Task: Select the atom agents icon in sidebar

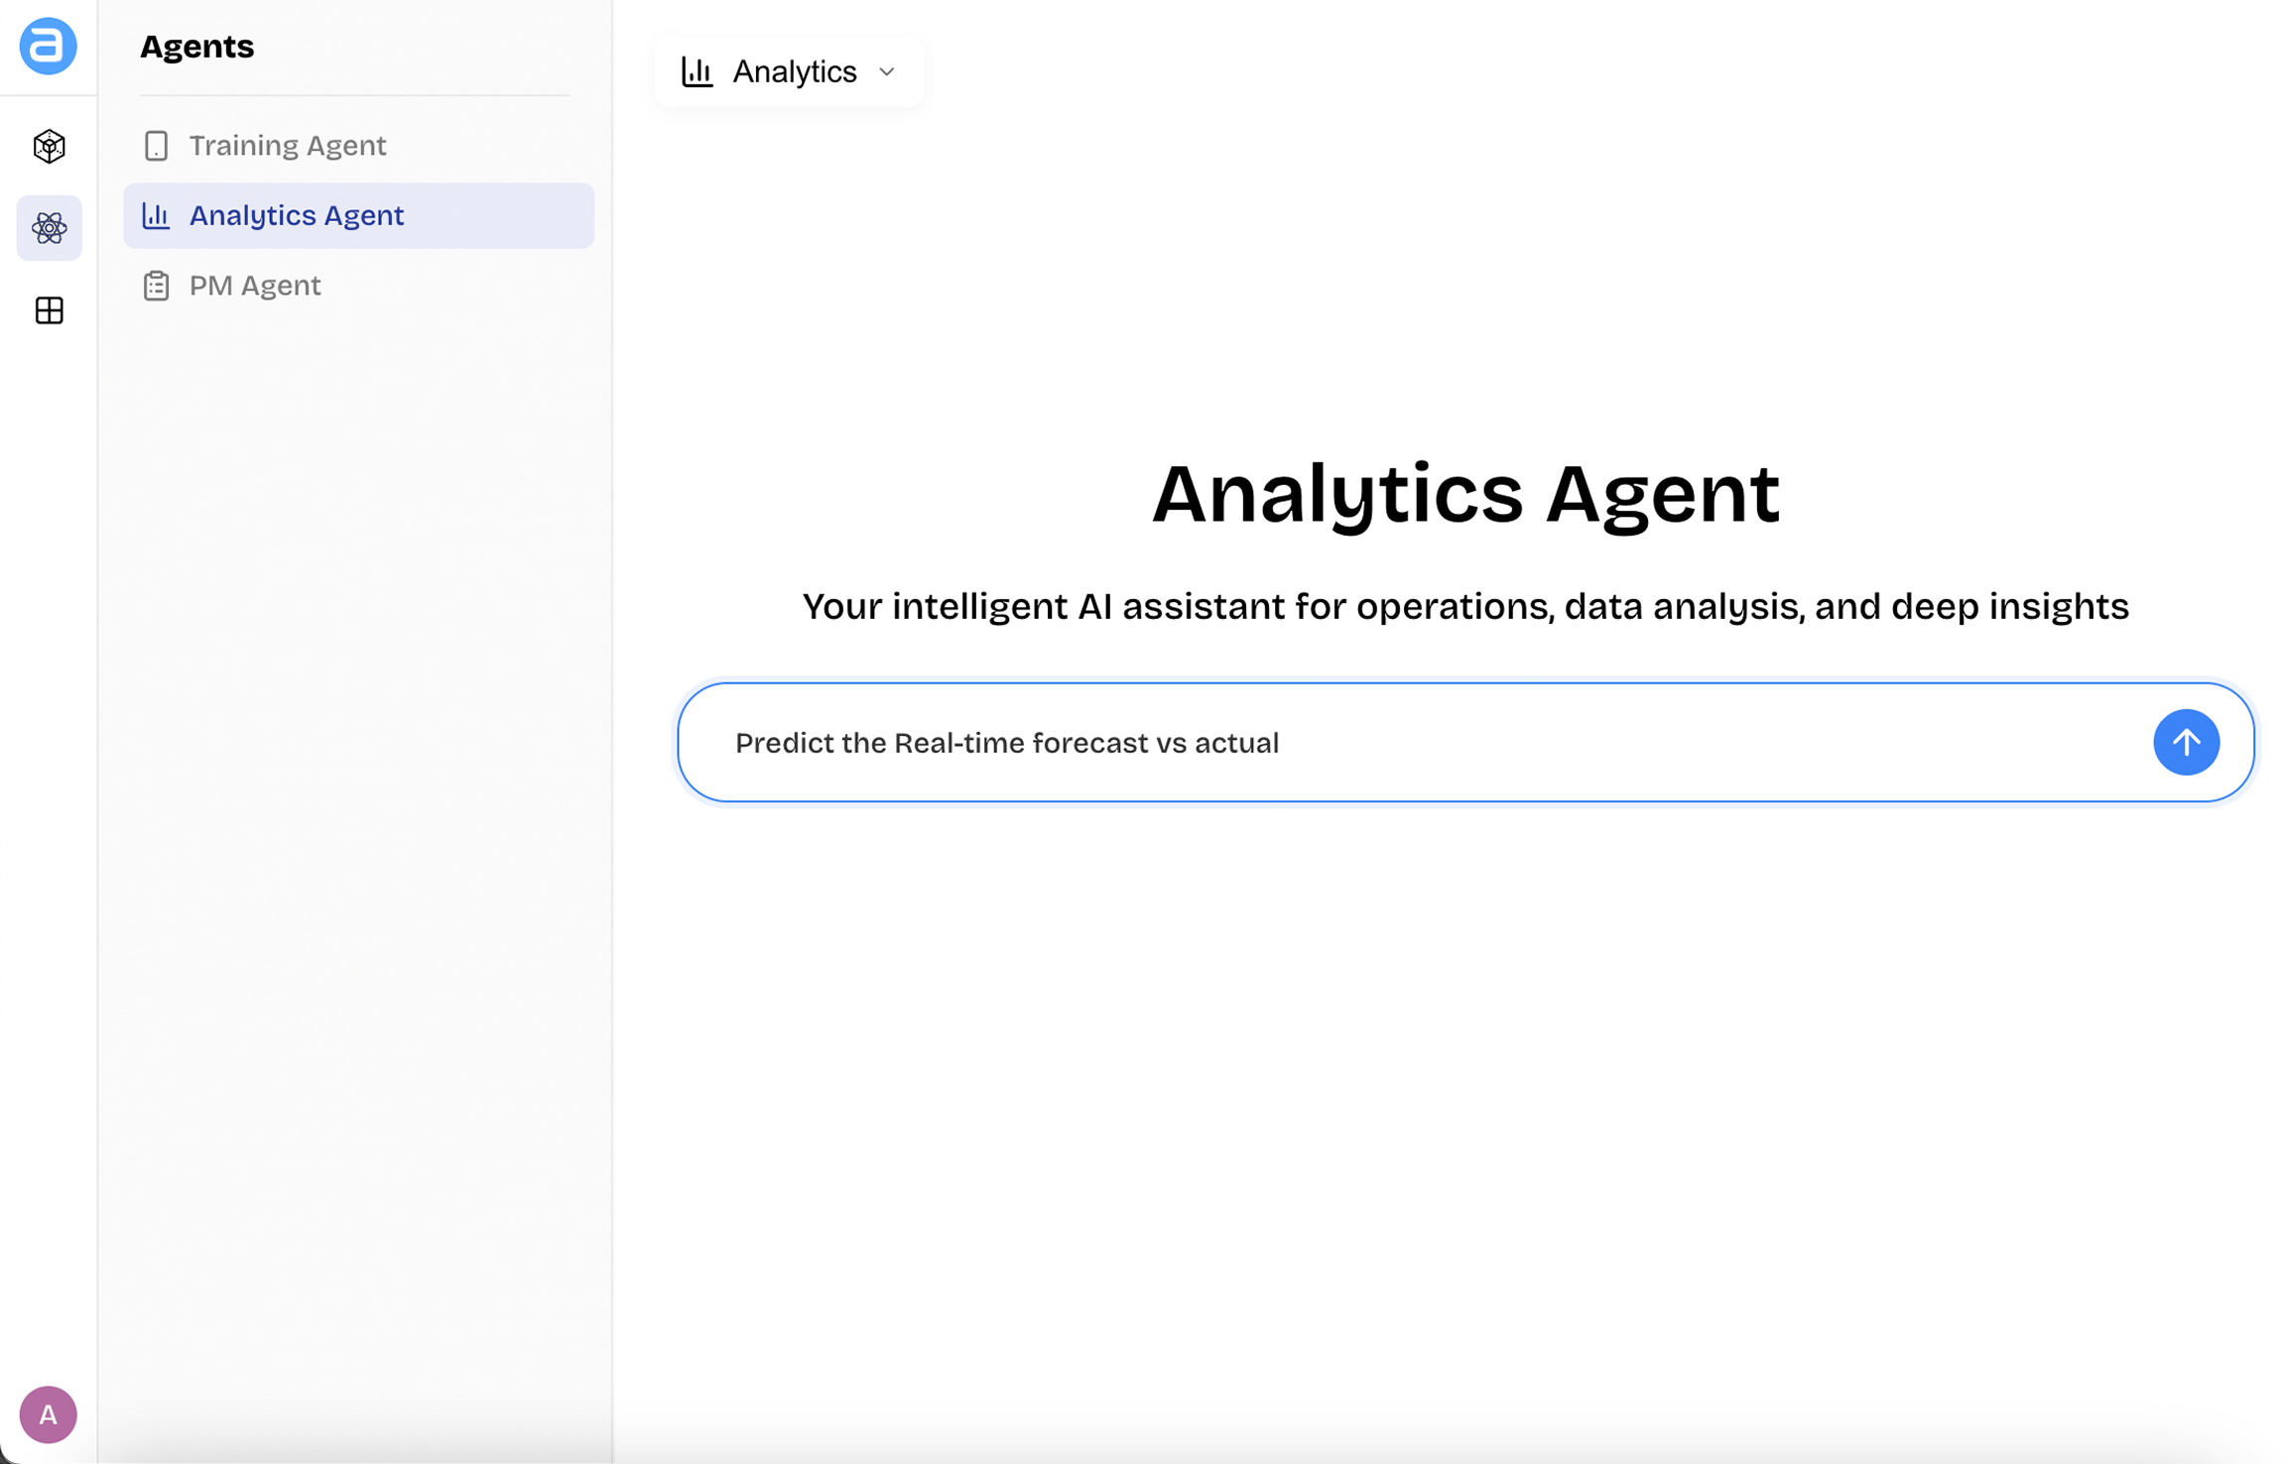Action: 49,228
